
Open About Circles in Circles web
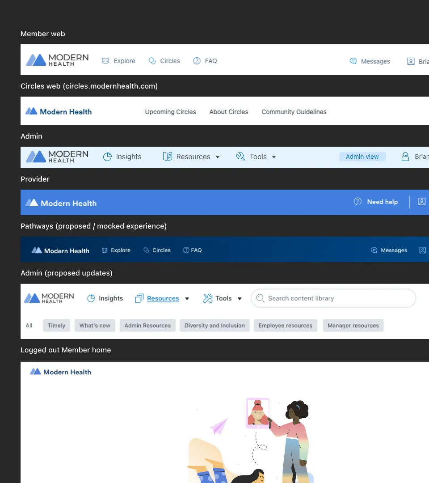pos(229,112)
